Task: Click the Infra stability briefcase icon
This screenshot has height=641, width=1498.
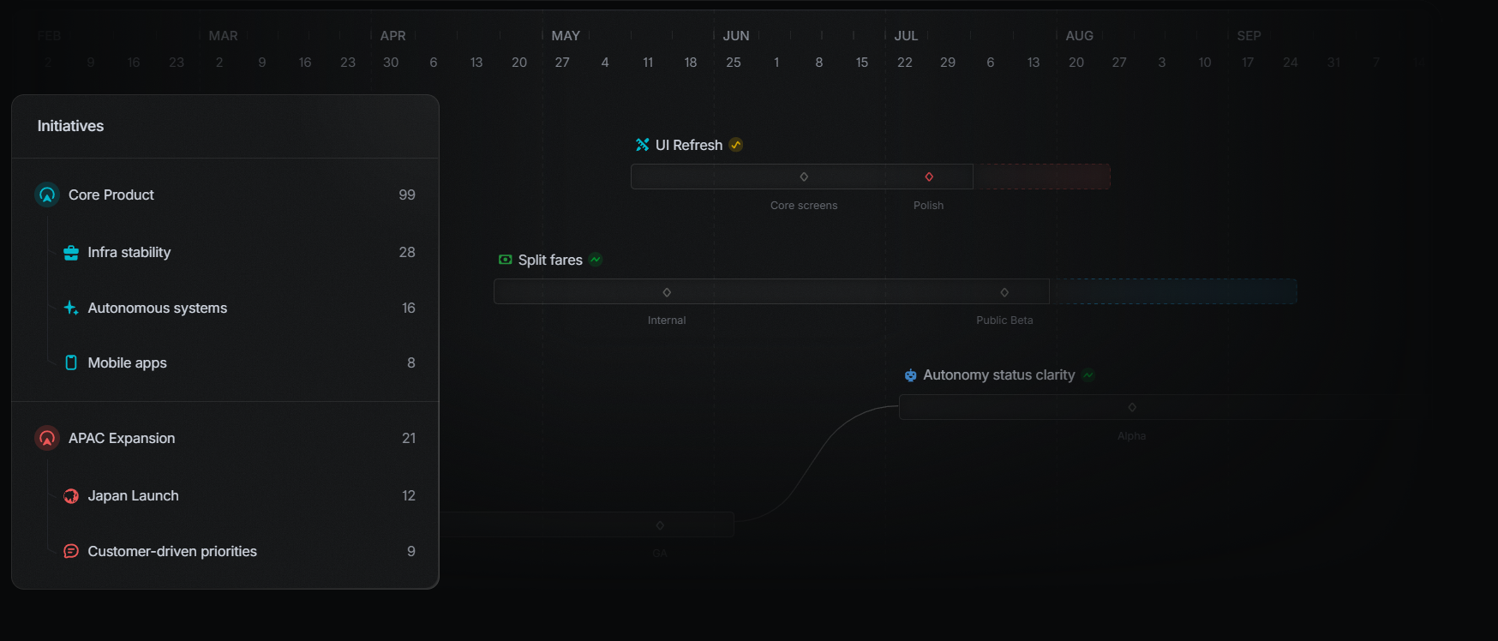Action: [x=71, y=253]
